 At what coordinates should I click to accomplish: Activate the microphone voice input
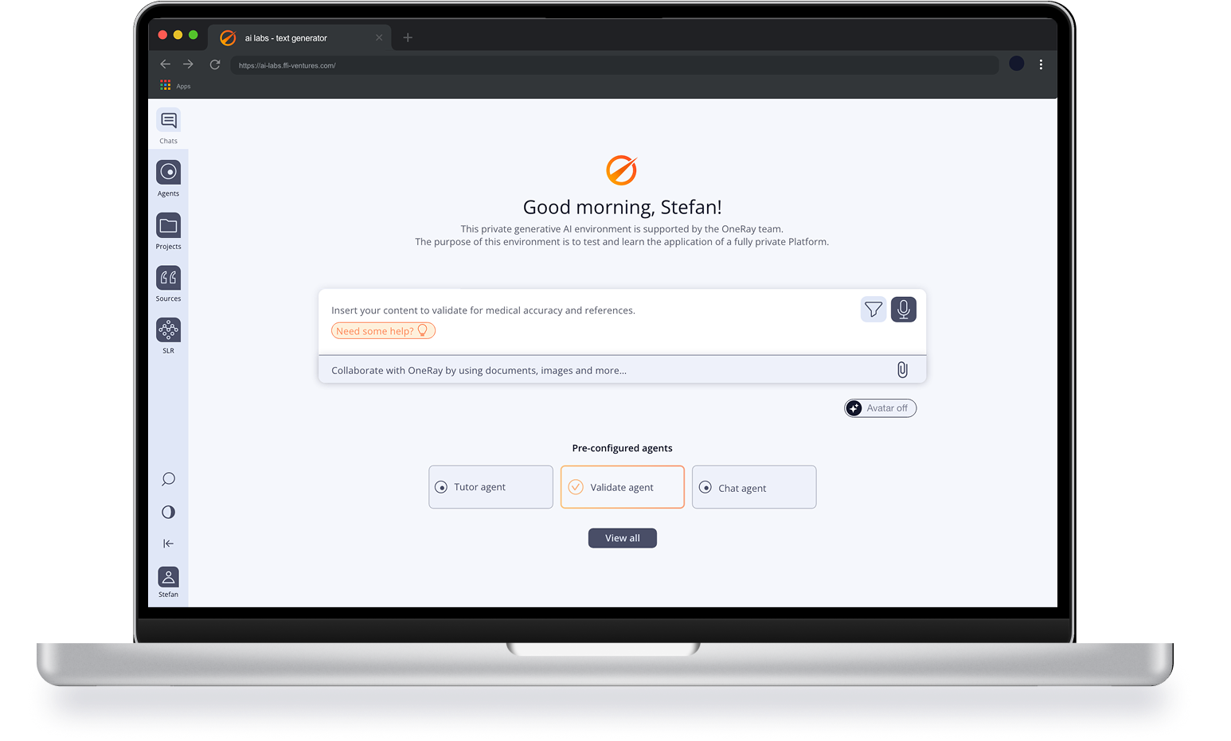(903, 310)
